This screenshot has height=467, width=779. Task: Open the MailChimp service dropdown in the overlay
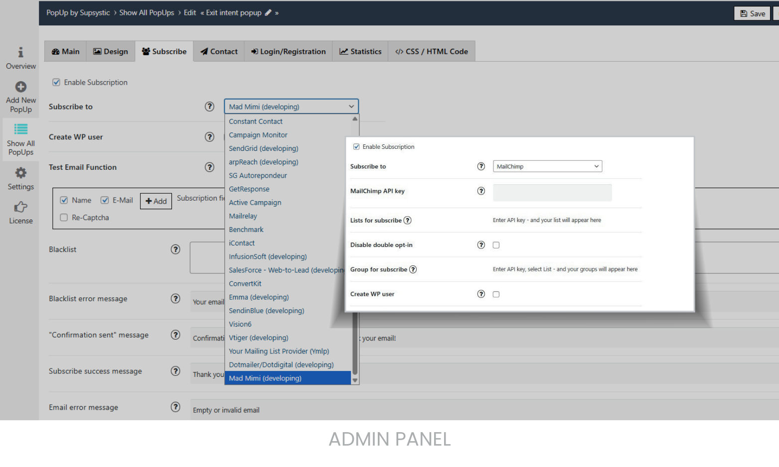coord(547,166)
